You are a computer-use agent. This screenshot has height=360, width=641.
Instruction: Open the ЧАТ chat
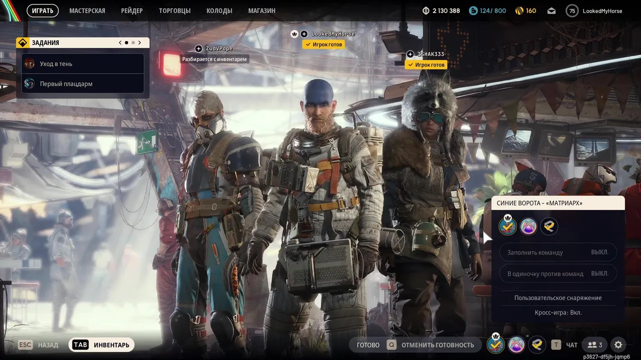click(x=572, y=345)
